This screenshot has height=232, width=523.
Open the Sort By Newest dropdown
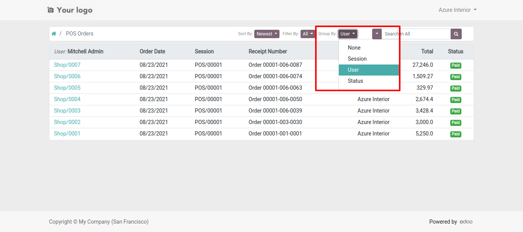pyautogui.click(x=267, y=34)
